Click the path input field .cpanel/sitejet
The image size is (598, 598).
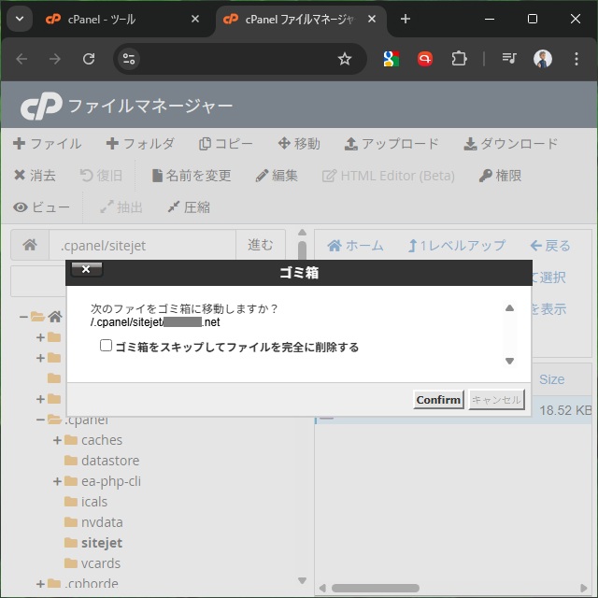tap(140, 246)
